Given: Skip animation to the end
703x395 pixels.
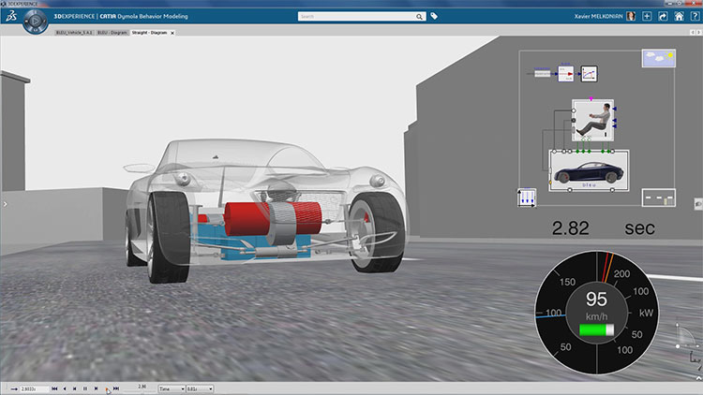Looking at the screenshot, I should pos(116,388).
